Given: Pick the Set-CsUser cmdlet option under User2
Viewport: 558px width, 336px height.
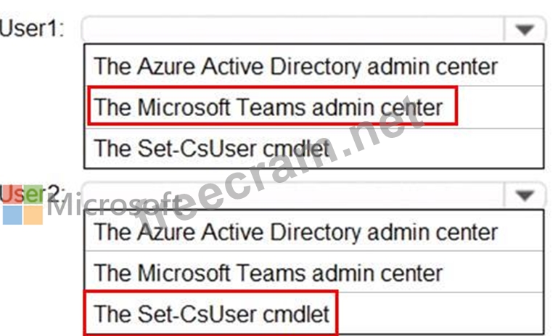Looking at the screenshot, I should [x=212, y=314].
